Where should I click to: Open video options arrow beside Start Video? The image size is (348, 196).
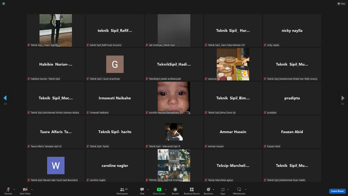tap(32, 189)
